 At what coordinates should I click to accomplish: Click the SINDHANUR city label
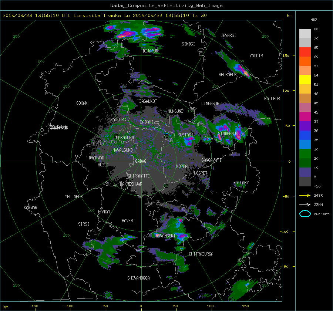(228, 133)
